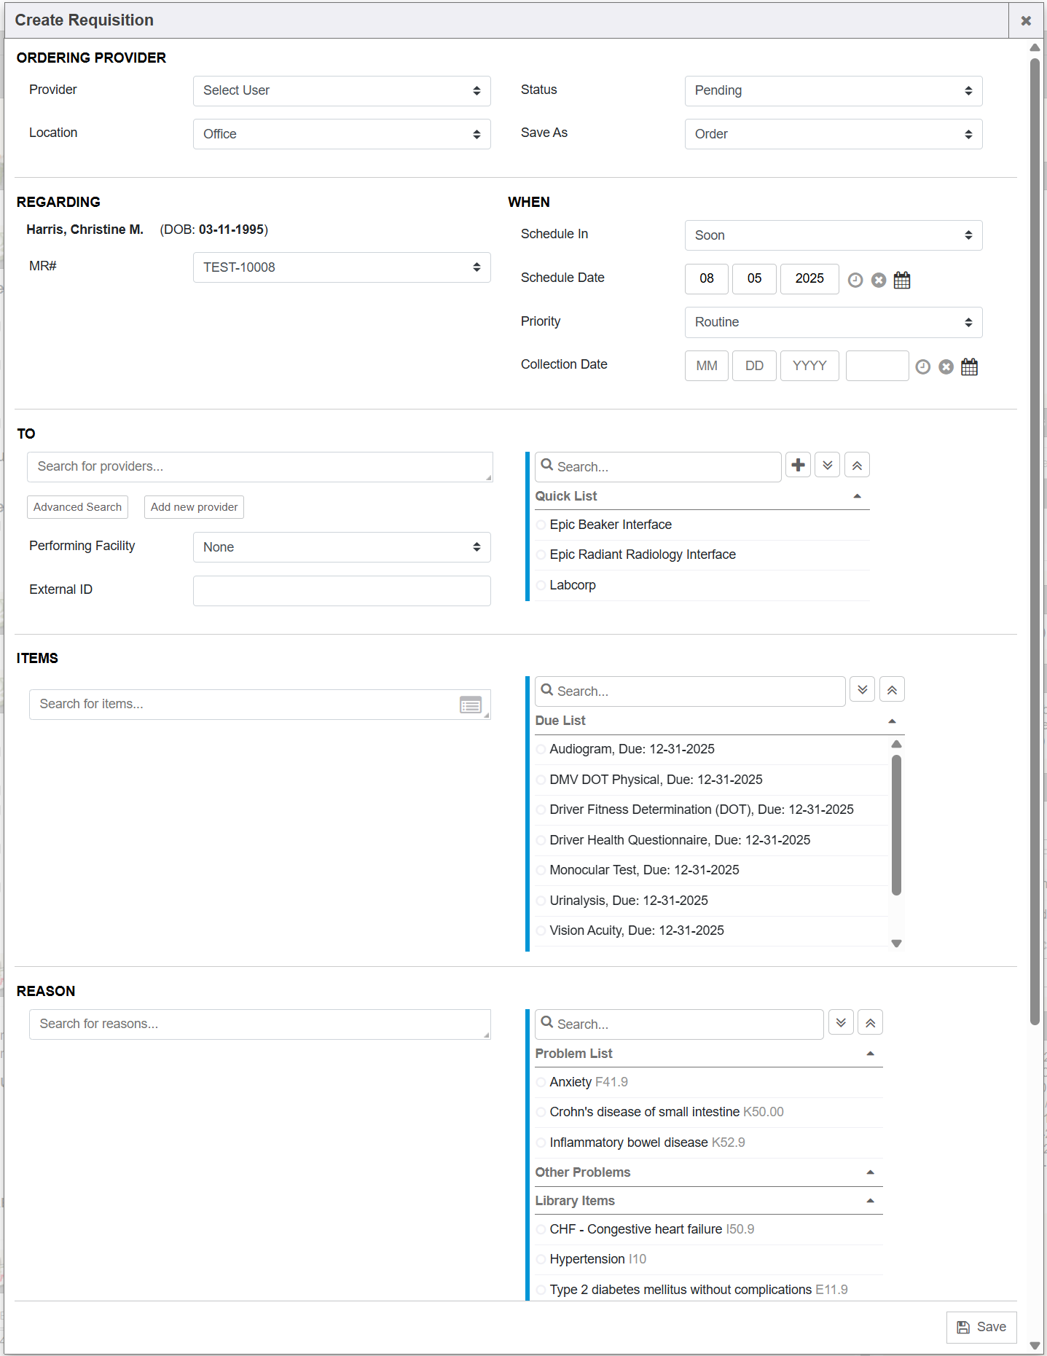The height and width of the screenshot is (1356, 1047).
Task: Open the Priority dropdown
Action: click(833, 322)
